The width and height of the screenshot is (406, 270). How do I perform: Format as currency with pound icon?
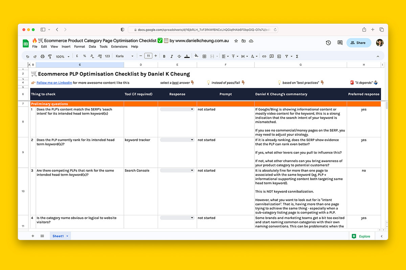pos(77,56)
